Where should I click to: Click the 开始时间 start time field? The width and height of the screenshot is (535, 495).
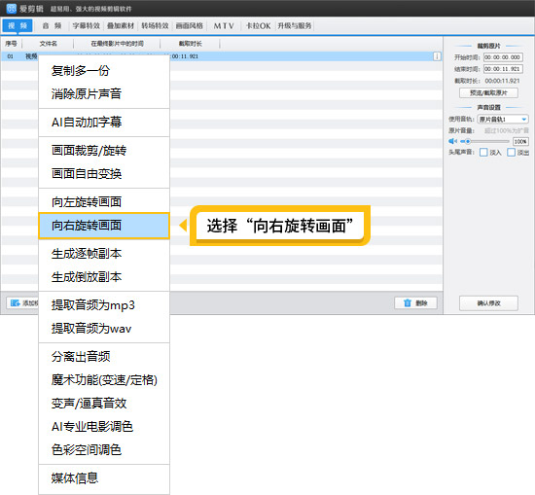tap(503, 57)
